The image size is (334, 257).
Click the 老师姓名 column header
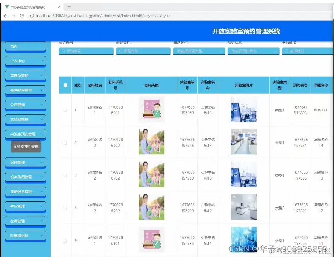[x=95, y=85]
